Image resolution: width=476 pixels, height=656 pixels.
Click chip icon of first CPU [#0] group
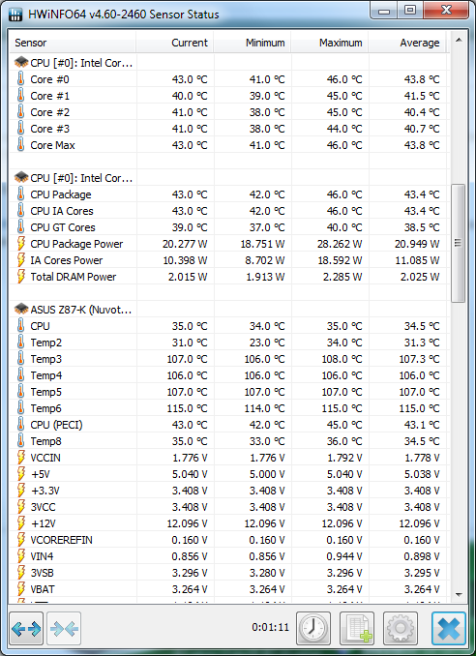pyautogui.click(x=21, y=63)
